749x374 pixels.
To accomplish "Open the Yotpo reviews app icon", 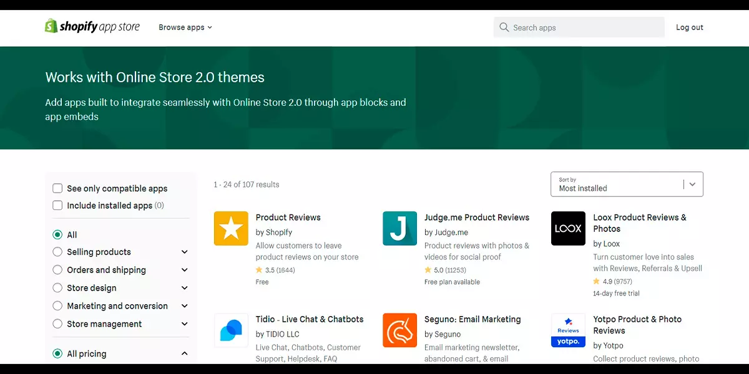I will point(568,330).
